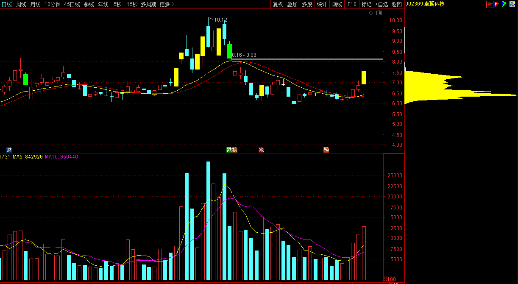Switch to 多周期 multi-period view
The height and width of the screenshot is (284, 518).
tap(148, 4)
